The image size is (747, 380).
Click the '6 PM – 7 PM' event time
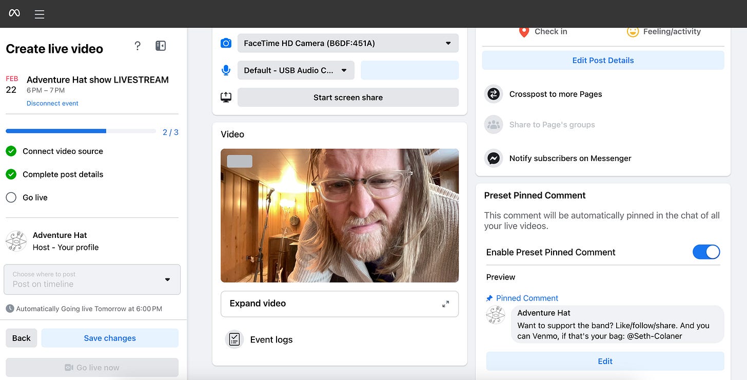[46, 90]
